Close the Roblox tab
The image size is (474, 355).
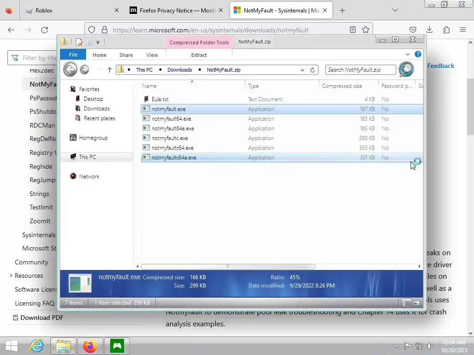(x=117, y=10)
